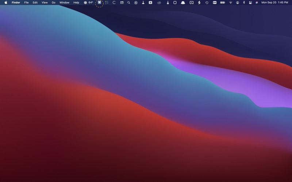The image size is (292, 182).
Task: Open the battery charging status icon
Action: click(x=223, y=3)
